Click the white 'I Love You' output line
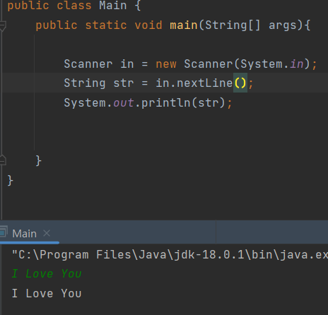 tap(47, 293)
